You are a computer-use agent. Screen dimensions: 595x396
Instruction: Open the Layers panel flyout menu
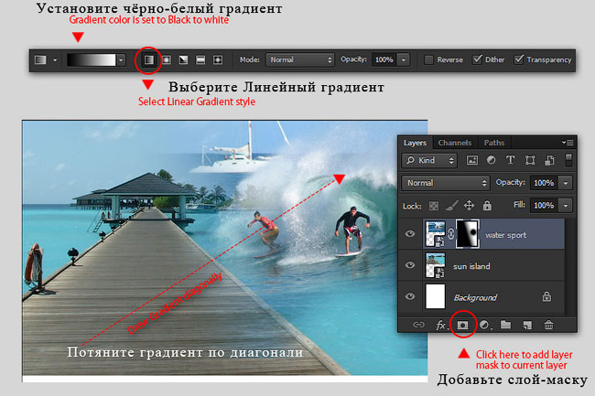[x=568, y=143]
